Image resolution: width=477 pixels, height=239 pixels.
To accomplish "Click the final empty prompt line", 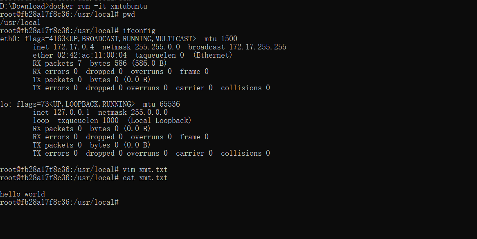I will (59, 203).
